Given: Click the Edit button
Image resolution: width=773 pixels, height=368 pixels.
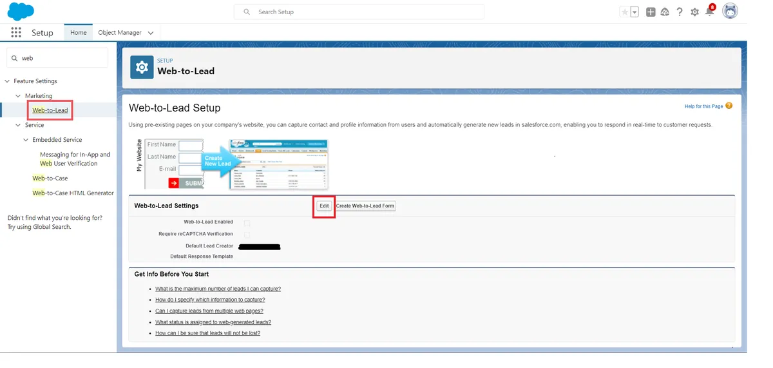Looking at the screenshot, I should (x=324, y=206).
